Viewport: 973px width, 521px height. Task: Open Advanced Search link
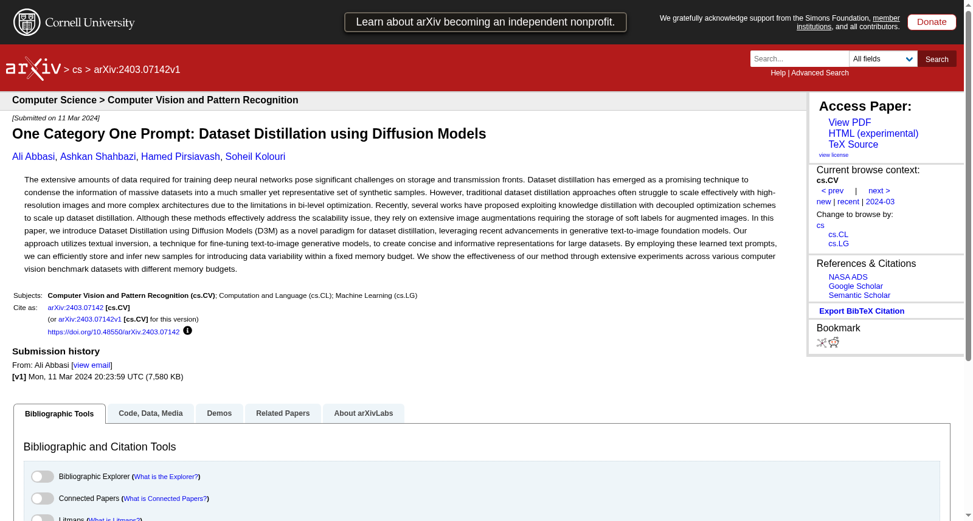(x=820, y=73)
